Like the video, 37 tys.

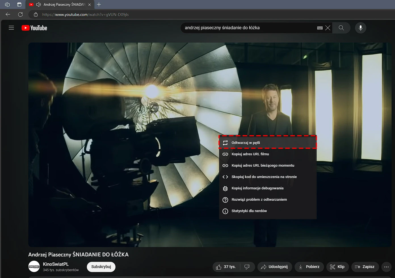[x=226, y=267]
